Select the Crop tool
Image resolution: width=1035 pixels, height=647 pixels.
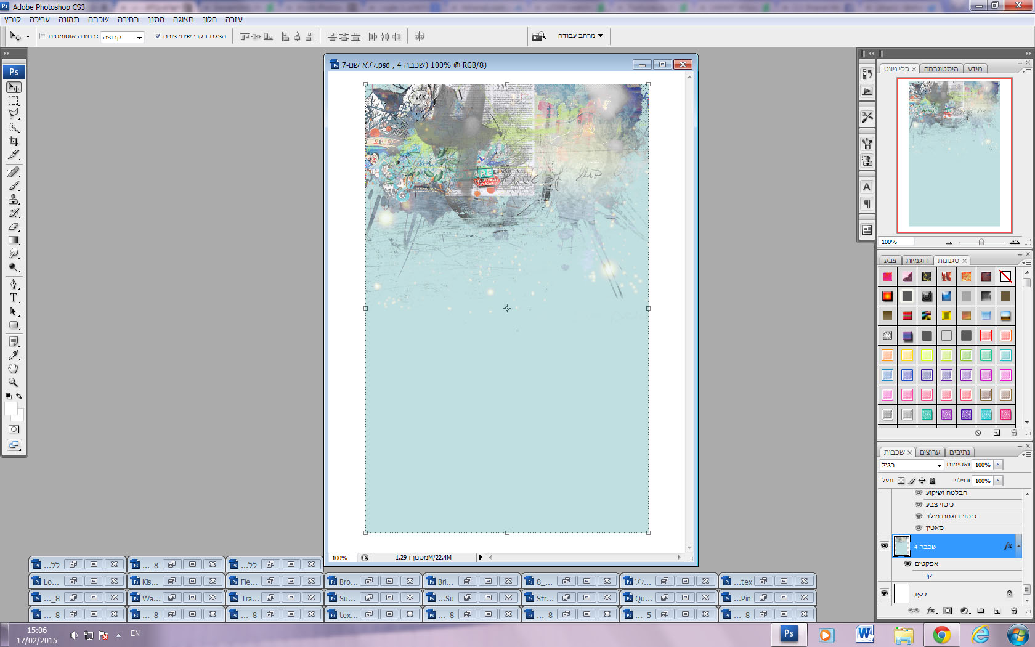click(14, 141)
